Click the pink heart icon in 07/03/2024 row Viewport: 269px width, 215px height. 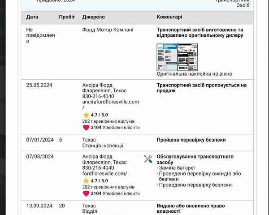(x=86, y=193)
